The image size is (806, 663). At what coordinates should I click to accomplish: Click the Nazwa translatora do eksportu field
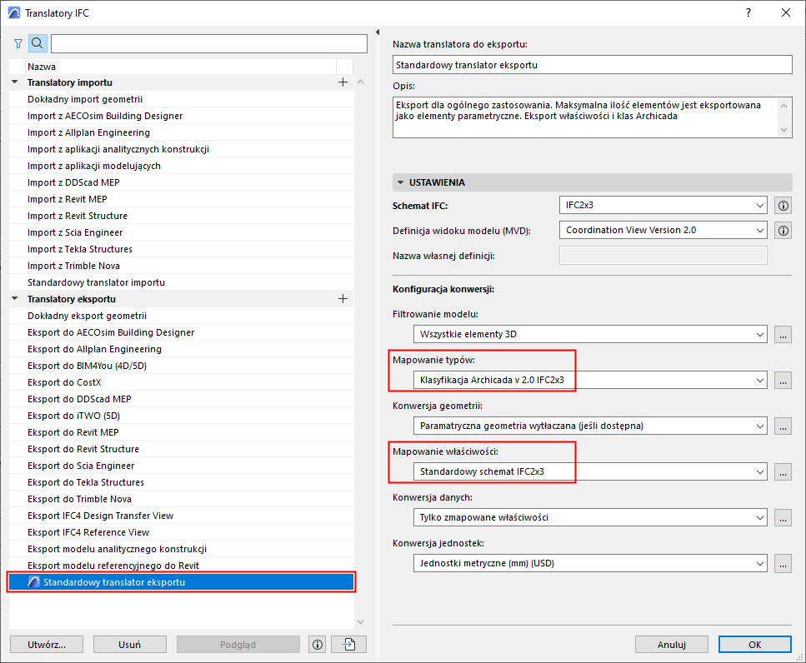click(592, 65)
